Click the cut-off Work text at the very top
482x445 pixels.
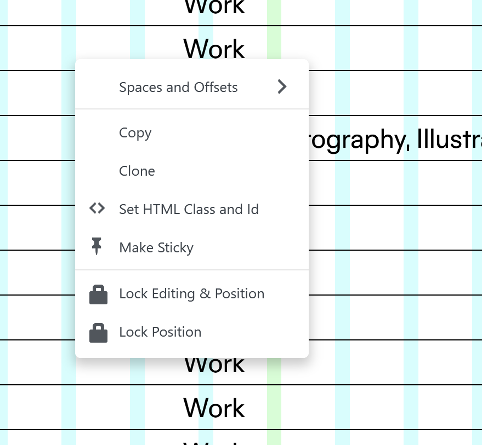[214, 8]
